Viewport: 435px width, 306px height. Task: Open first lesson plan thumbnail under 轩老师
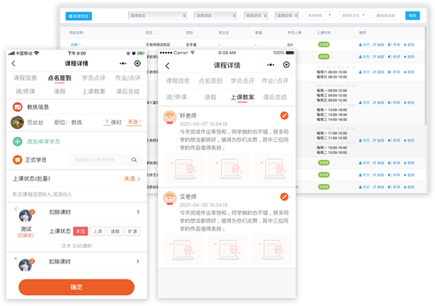pos(184,168)
